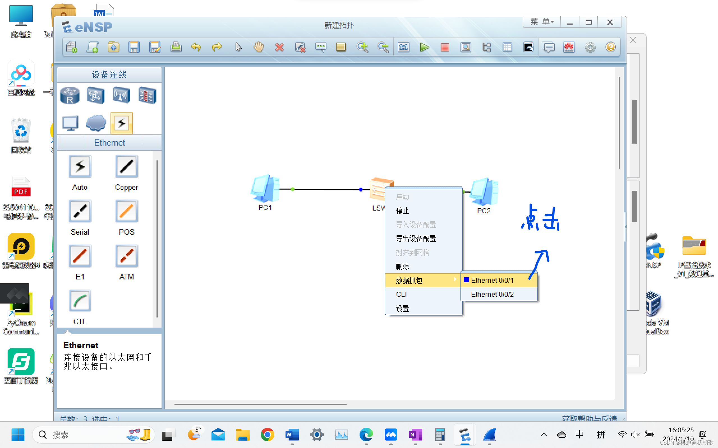This screenshot has width=718, height=448.
Task: Click the red Stop devices icon
Action: point(445,47)
